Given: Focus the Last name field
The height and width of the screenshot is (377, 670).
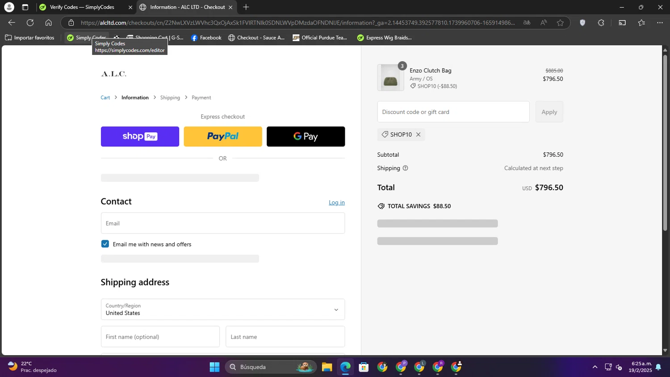Looking at the screenshot, I should tap(285, 337).
